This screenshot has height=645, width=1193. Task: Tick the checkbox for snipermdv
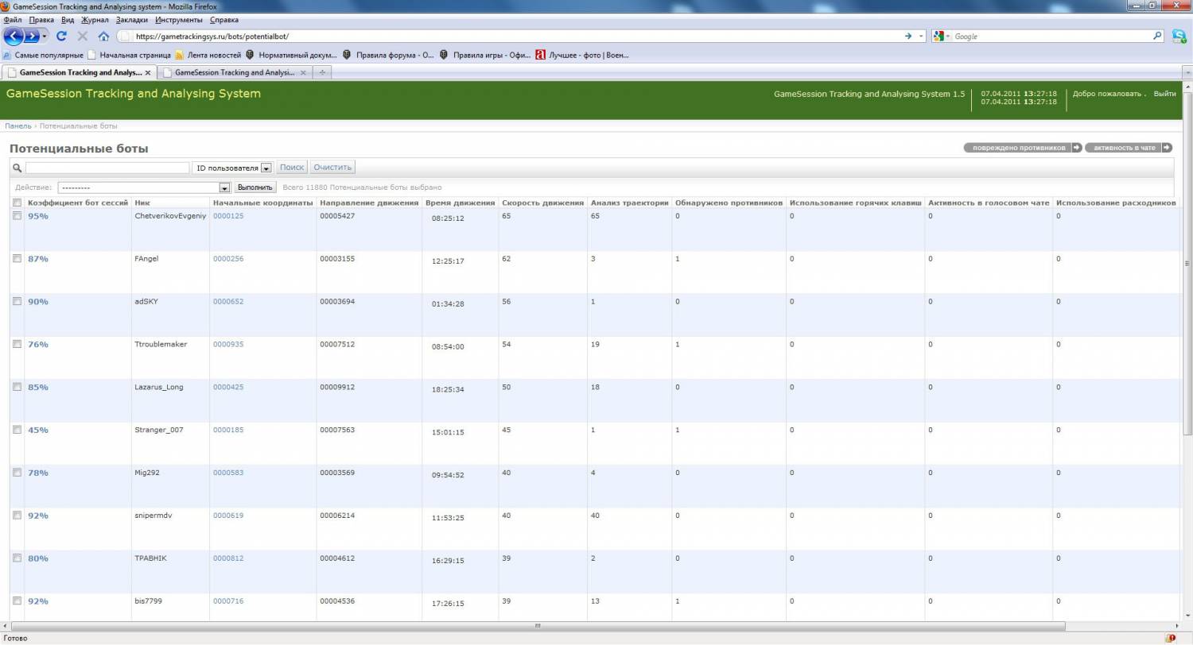17,516
